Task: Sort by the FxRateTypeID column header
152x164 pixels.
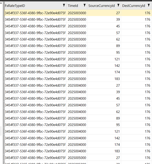Action: (15, 5)
